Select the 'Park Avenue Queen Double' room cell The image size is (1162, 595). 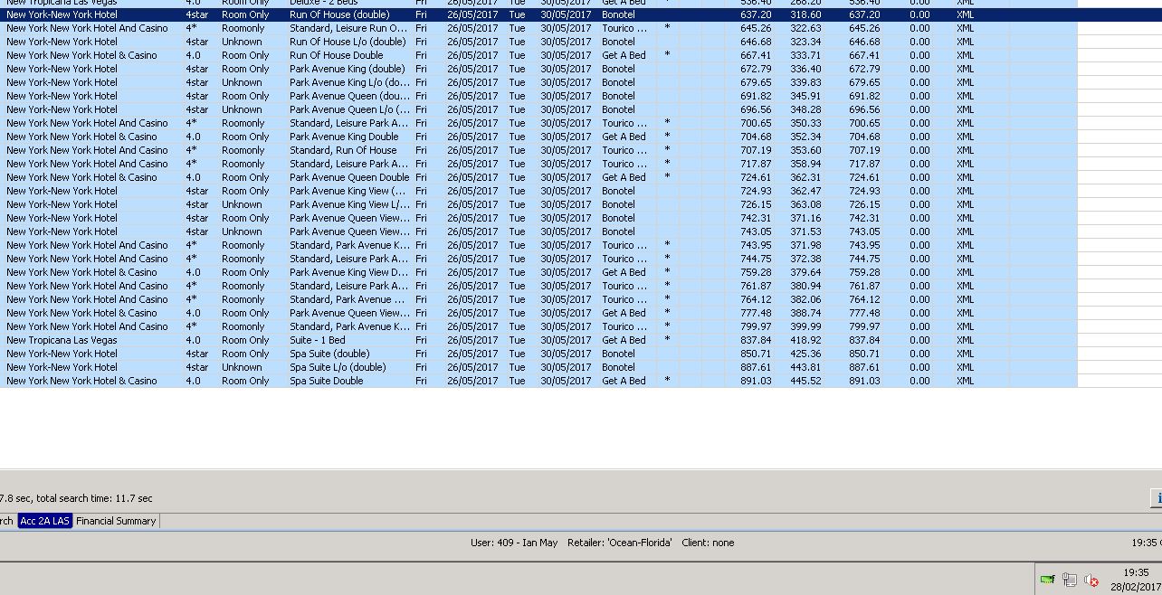[x=349, y=177]
